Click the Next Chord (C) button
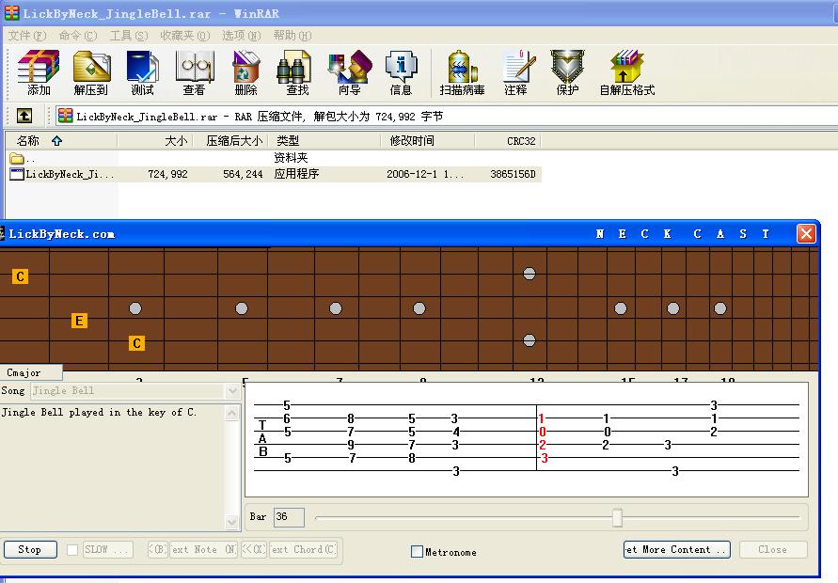The height and width of the screenshot is (583, 838). [x=303, y=549]
